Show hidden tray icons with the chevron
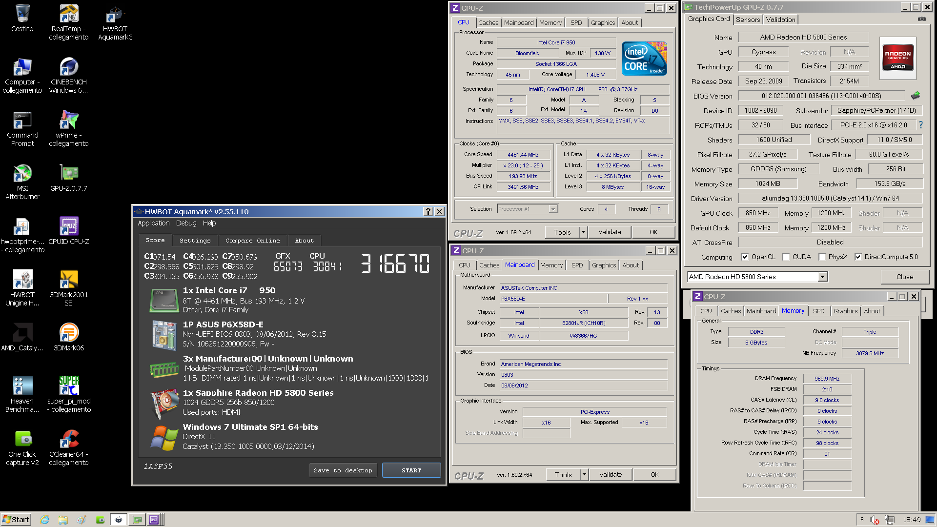 [x=862, y=519]
